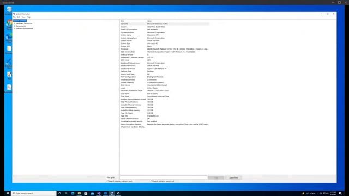Screen dimensions: 349x196
Task: Open the Settings gear taskbar icon
Action: pyautogui.click(x=118, y=193)
